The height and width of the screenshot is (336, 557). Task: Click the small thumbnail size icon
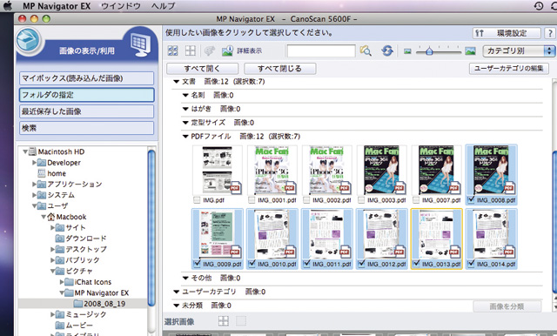point(407,51)
